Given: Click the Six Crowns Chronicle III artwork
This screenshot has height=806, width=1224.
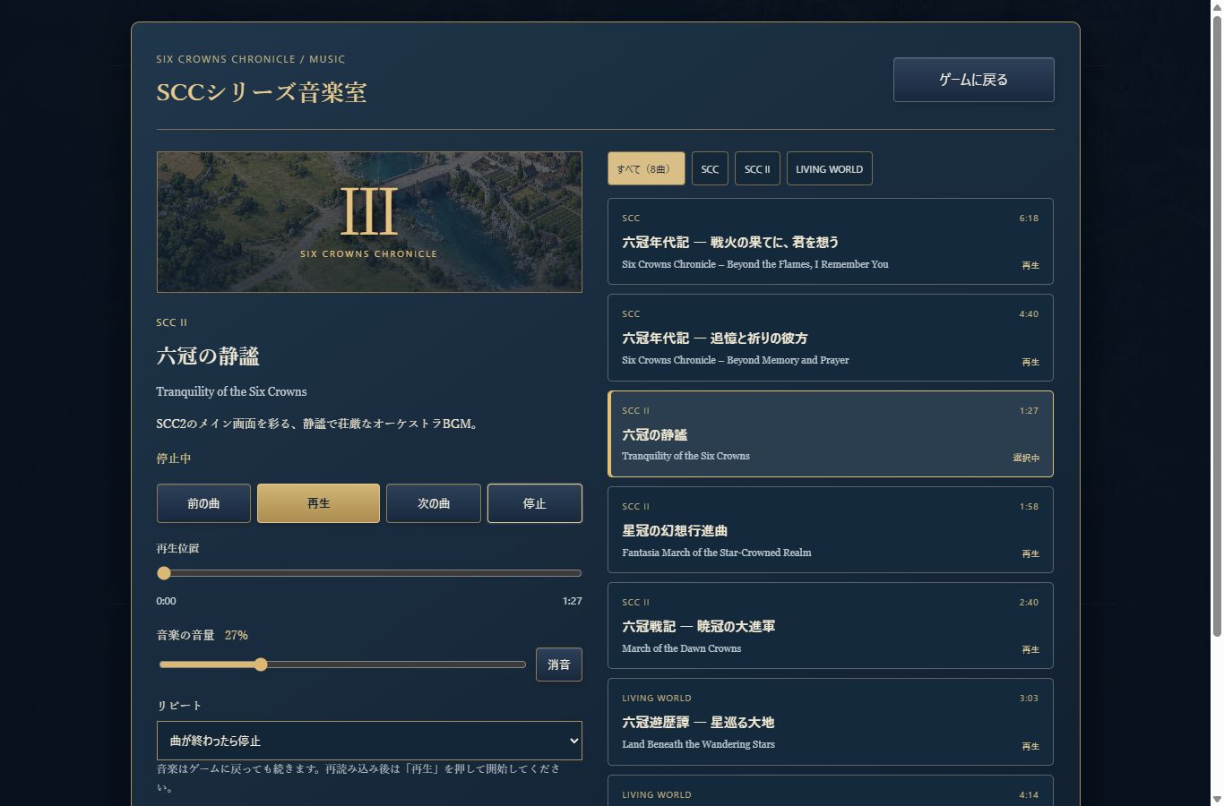Looking at the screenshot, I should pyautogui.click(x=369, y=222).
